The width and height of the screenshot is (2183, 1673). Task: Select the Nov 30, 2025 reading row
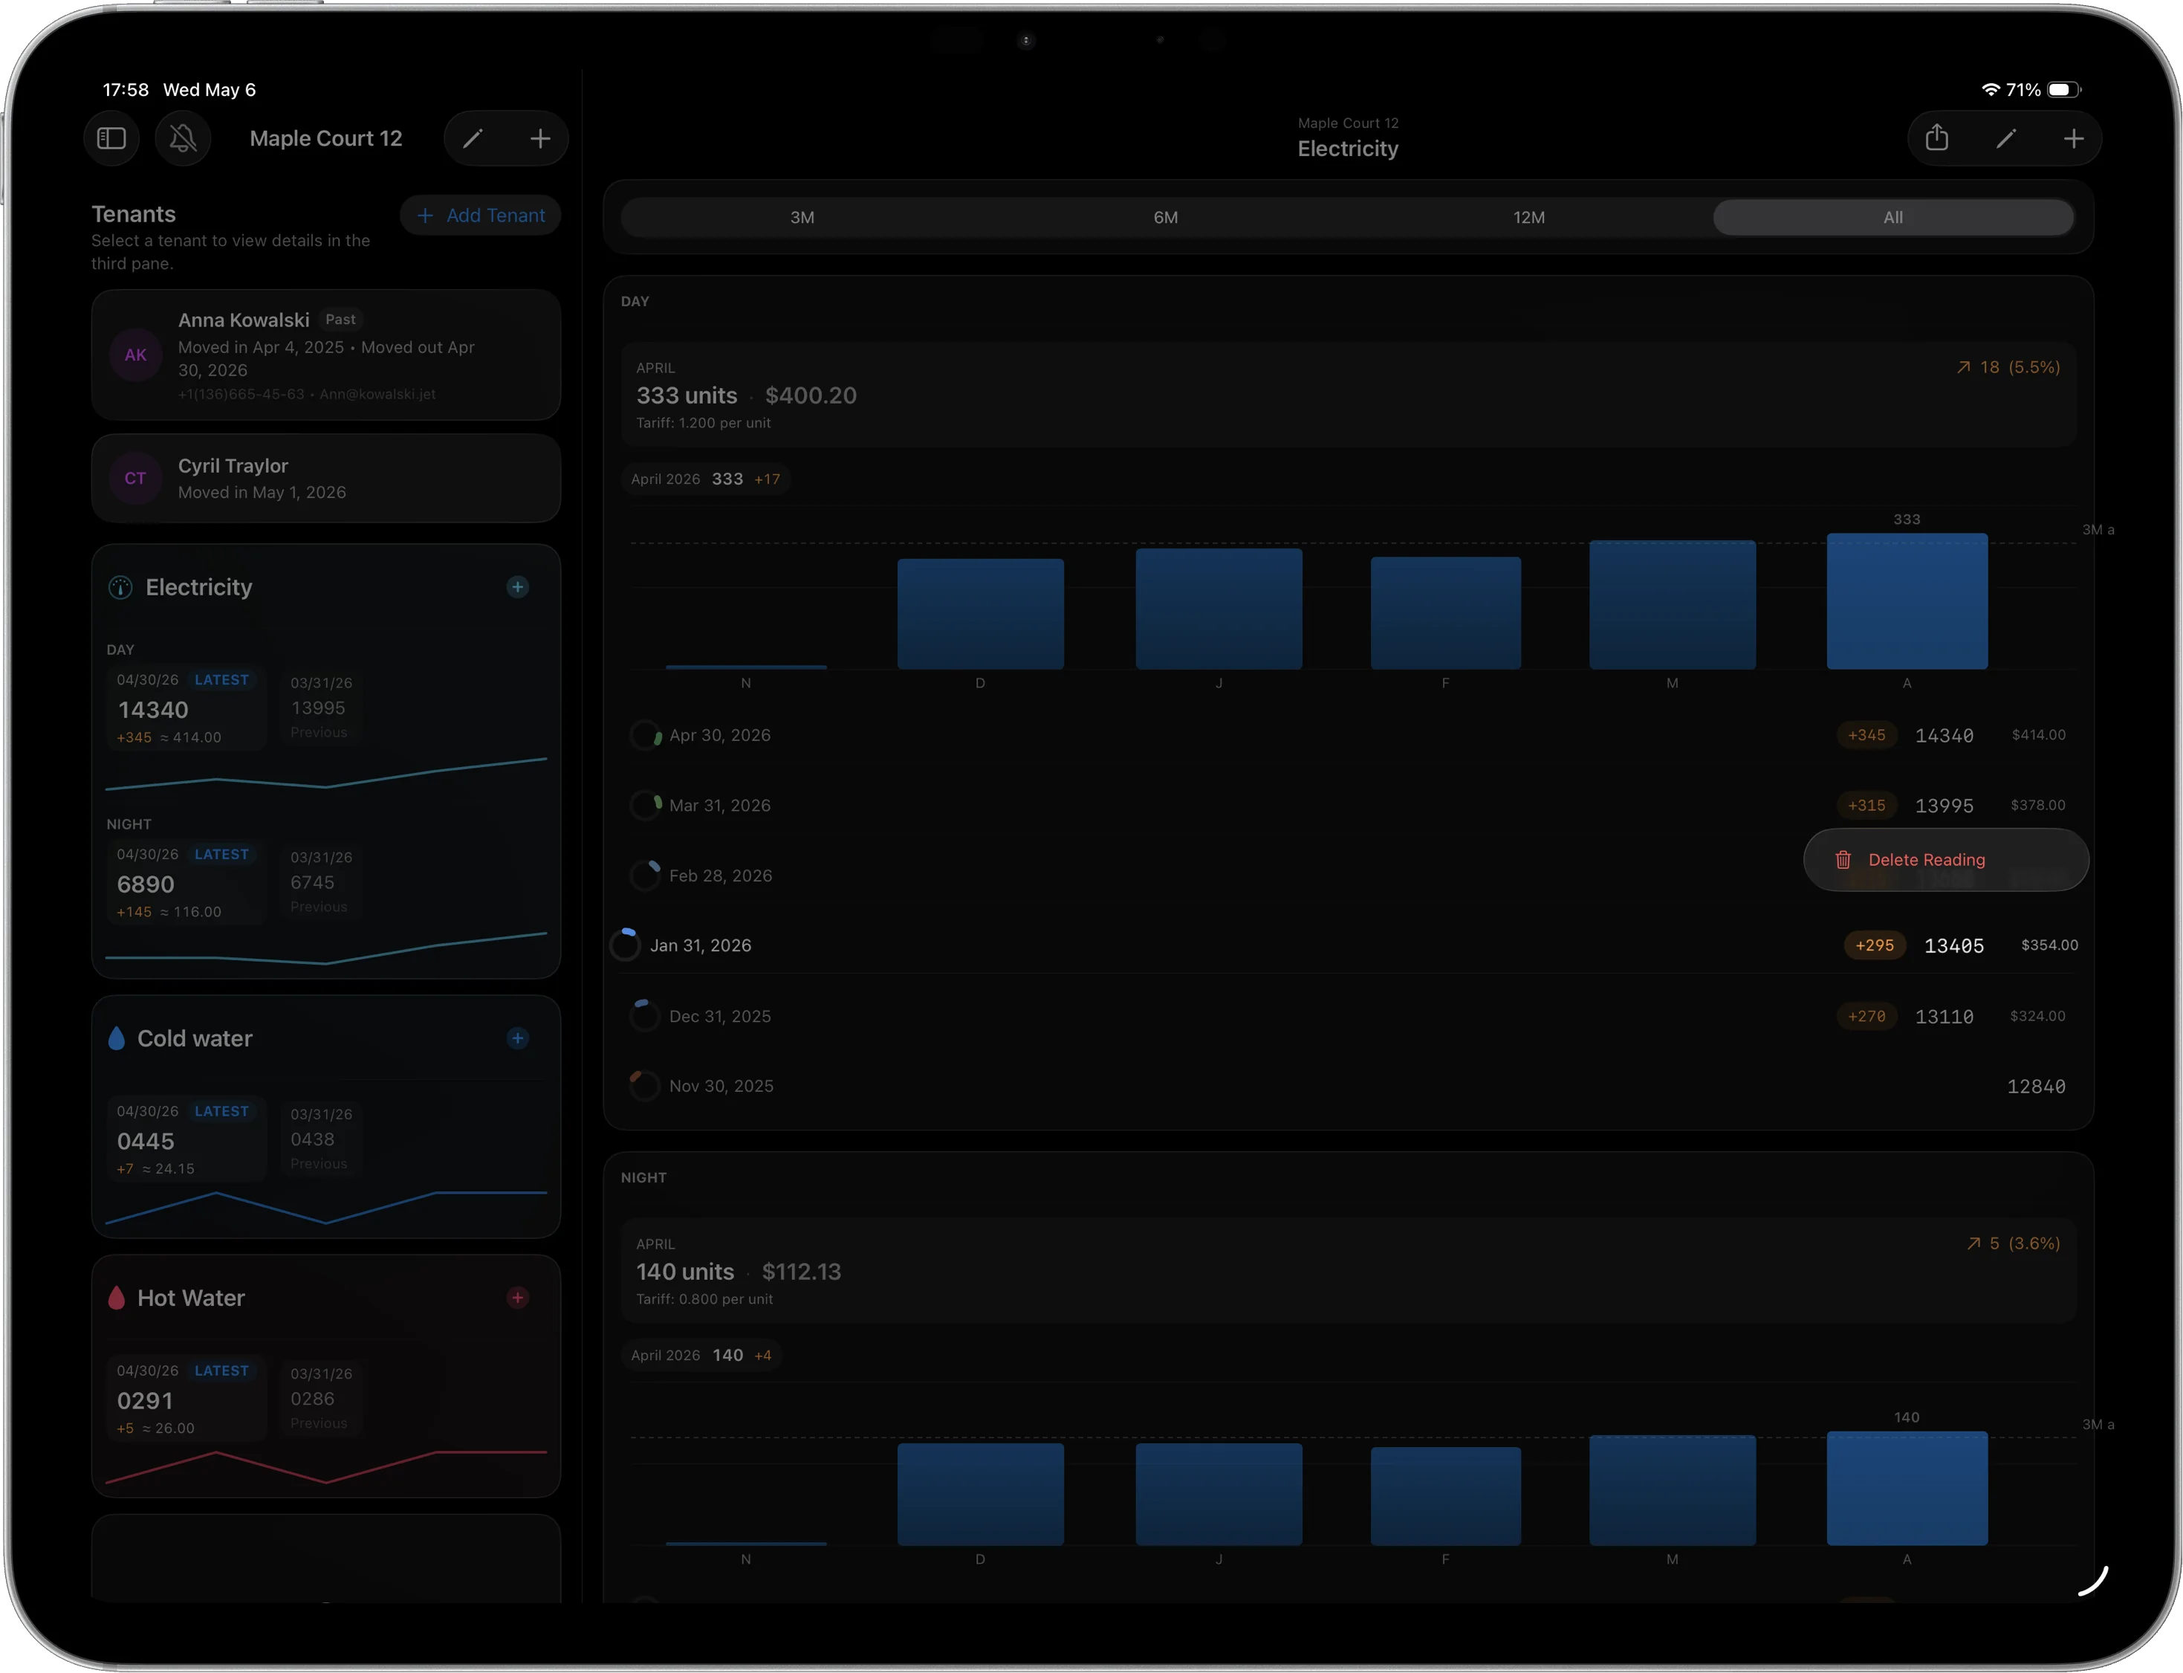point(1349,1085)
